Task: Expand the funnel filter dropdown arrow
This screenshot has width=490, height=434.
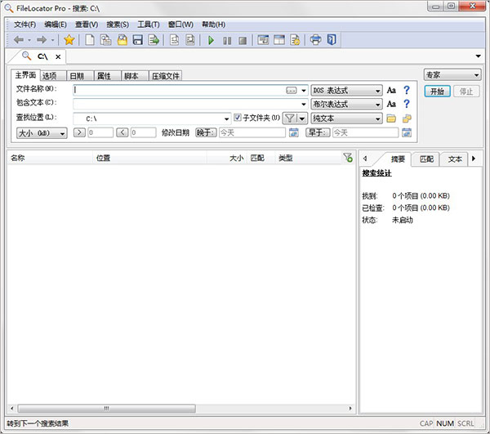Action: click(302, 119)
